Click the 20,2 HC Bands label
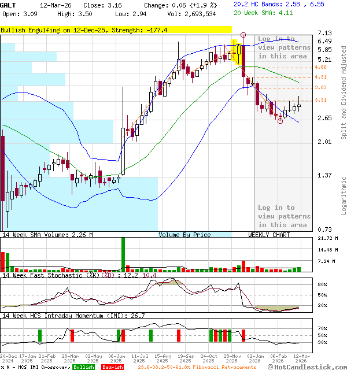 pyautogui.click(x=259, y=4)
